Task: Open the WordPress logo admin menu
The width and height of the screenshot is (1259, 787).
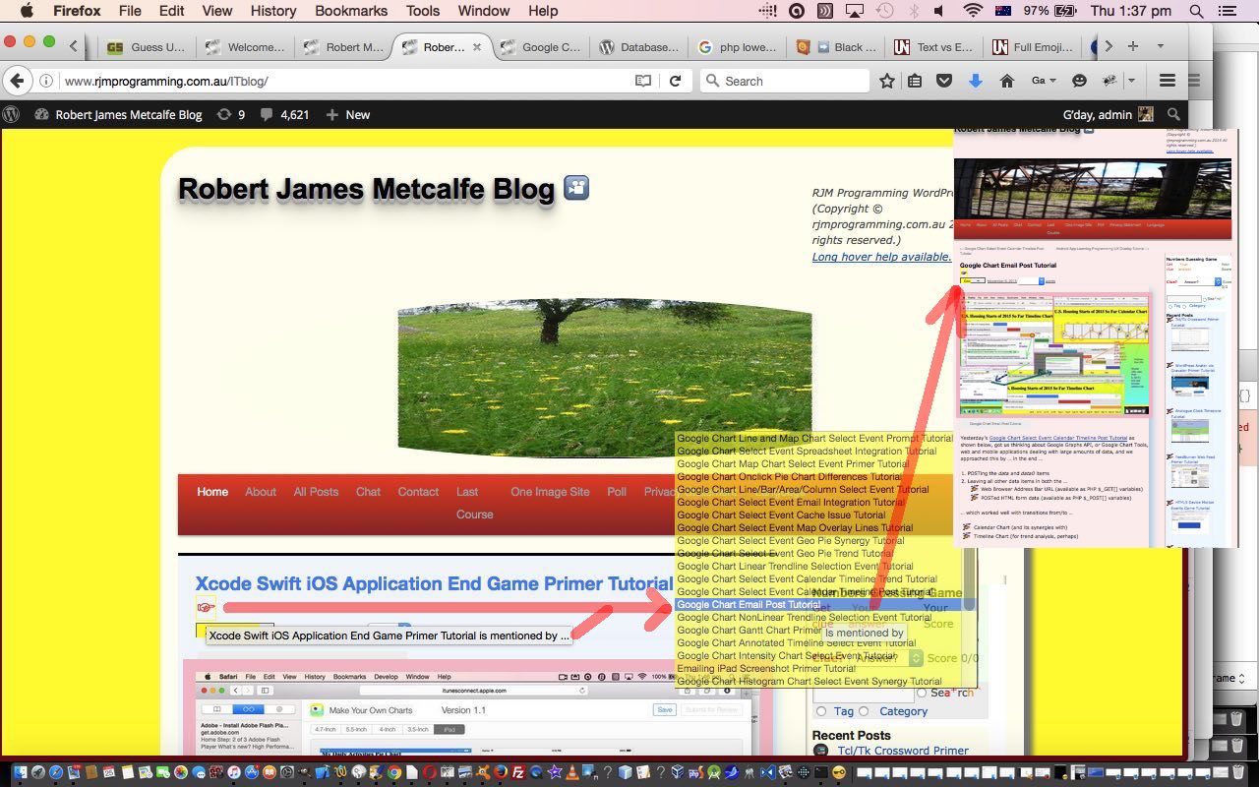Action: 11,114
